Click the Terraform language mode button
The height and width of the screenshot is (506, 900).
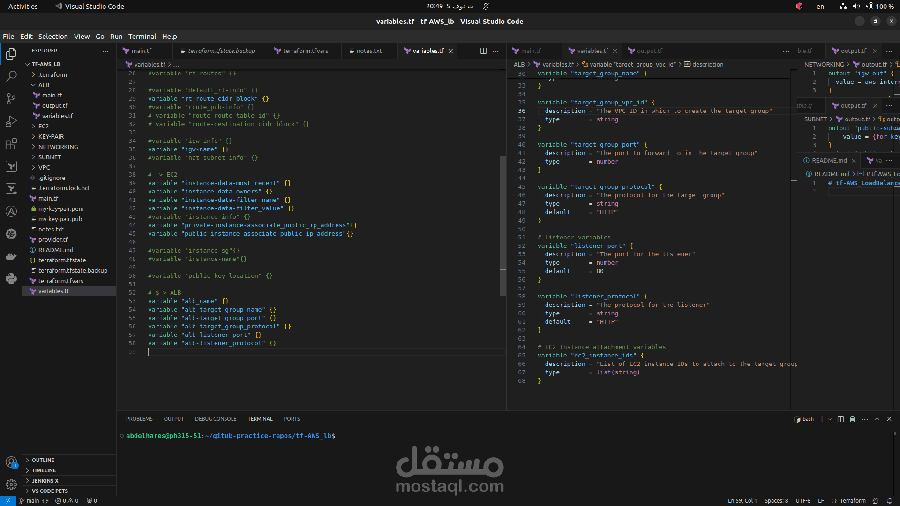[x=852, y=501]
